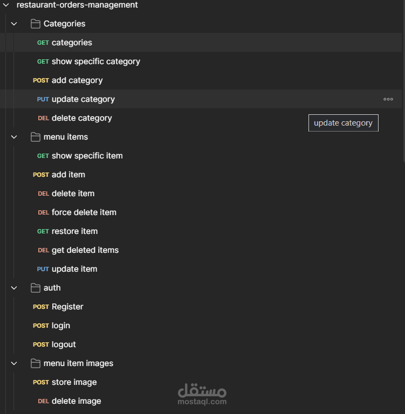The image size is (405, 414).
Task: Collapse the Categories folder chevron
Action: (15, 24)
